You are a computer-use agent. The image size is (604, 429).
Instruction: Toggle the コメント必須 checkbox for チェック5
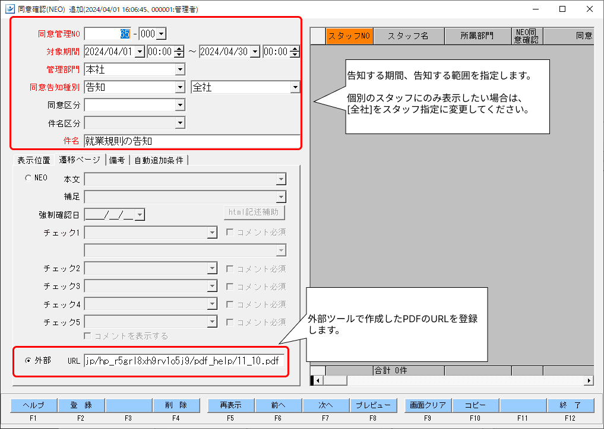click(230, 322)
